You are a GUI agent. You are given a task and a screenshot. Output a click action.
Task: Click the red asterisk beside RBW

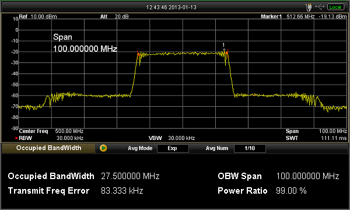[x=16, y=138]
